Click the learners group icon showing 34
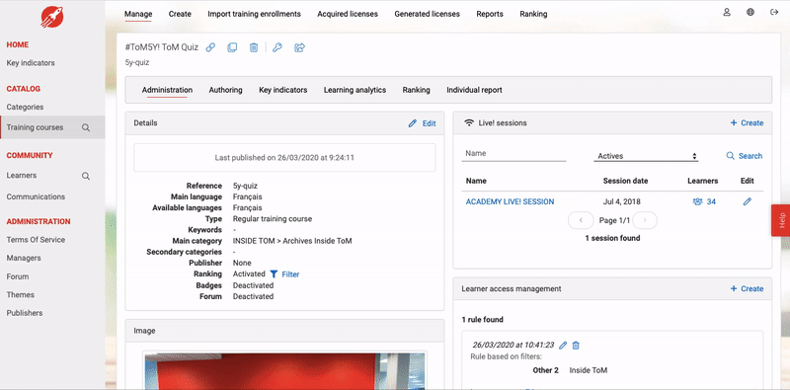The height and width of the screenshot is (390, 790). (697, 201)
